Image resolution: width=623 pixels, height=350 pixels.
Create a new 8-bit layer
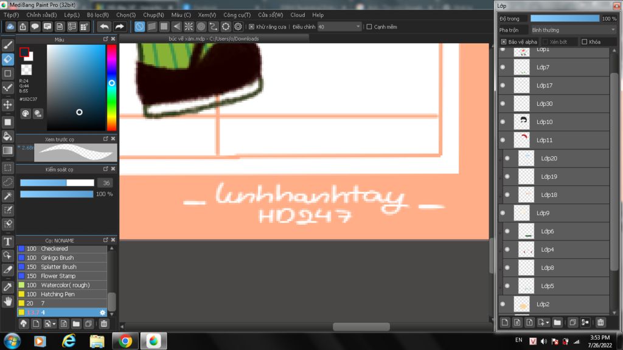(x=517, y=323)
